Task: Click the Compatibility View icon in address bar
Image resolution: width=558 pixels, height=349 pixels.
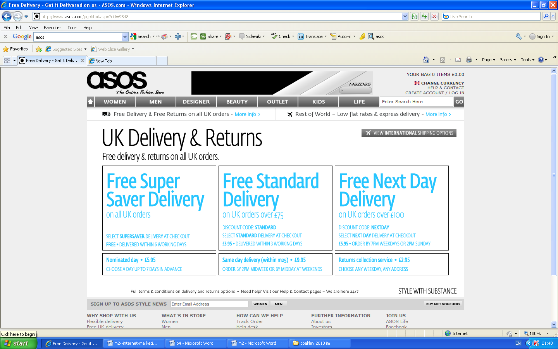Action: click(x=414, y=16)
